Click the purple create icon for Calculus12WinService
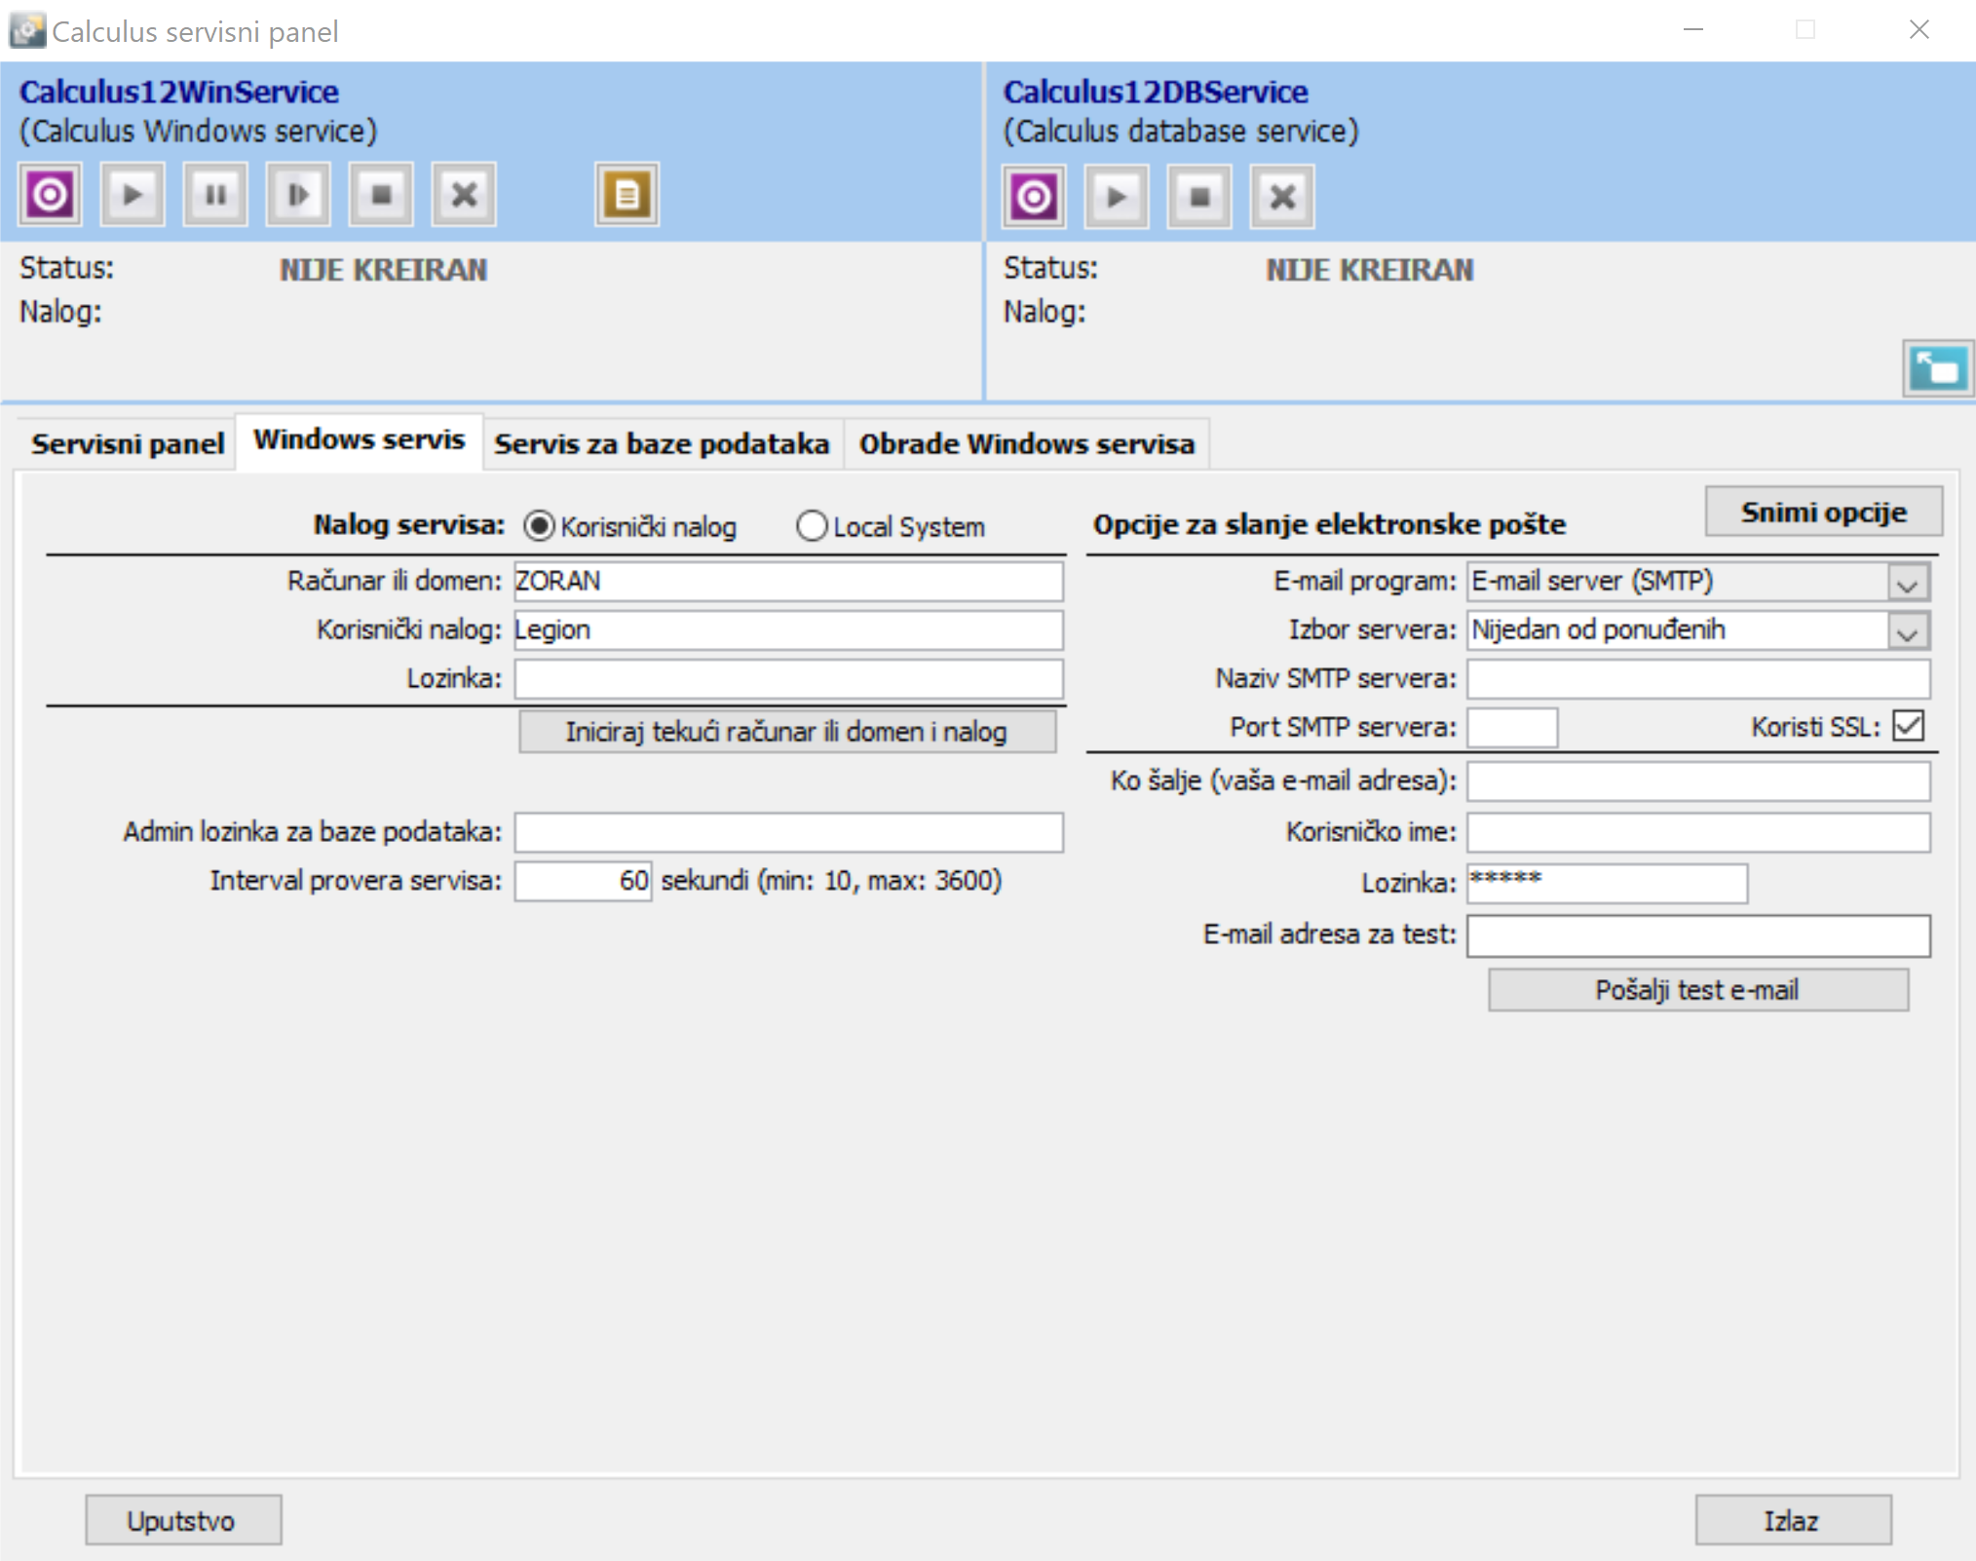Viewport: 1976px width, 1561px height. pos(50,195)
